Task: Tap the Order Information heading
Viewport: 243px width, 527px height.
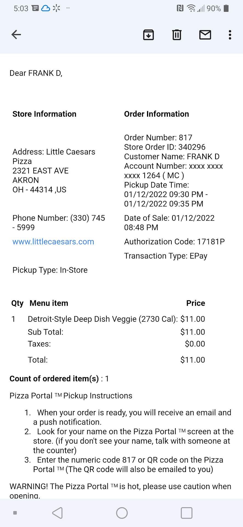Action: 156,114
